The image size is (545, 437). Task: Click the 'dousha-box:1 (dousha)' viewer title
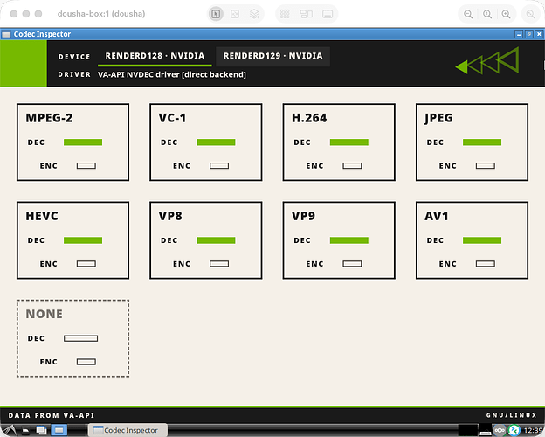tap(101, 14)
